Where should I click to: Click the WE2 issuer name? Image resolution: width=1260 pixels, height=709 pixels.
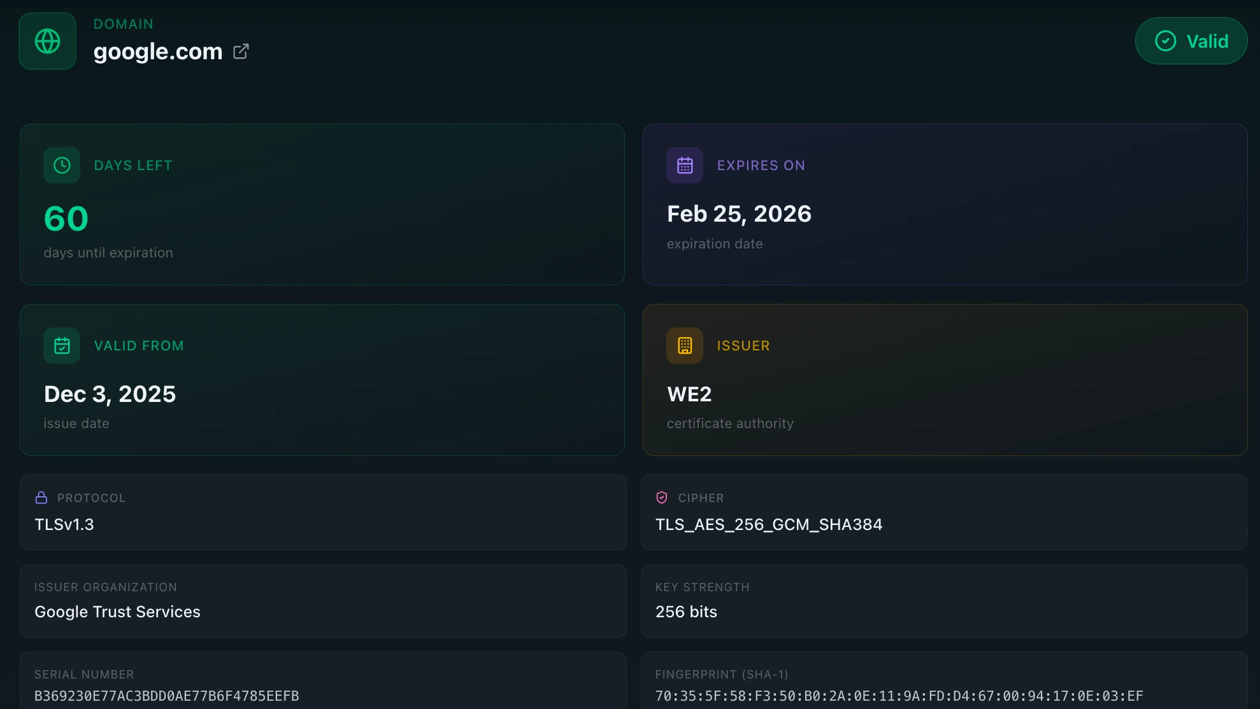pyautogui.click(x=689, y=394)
